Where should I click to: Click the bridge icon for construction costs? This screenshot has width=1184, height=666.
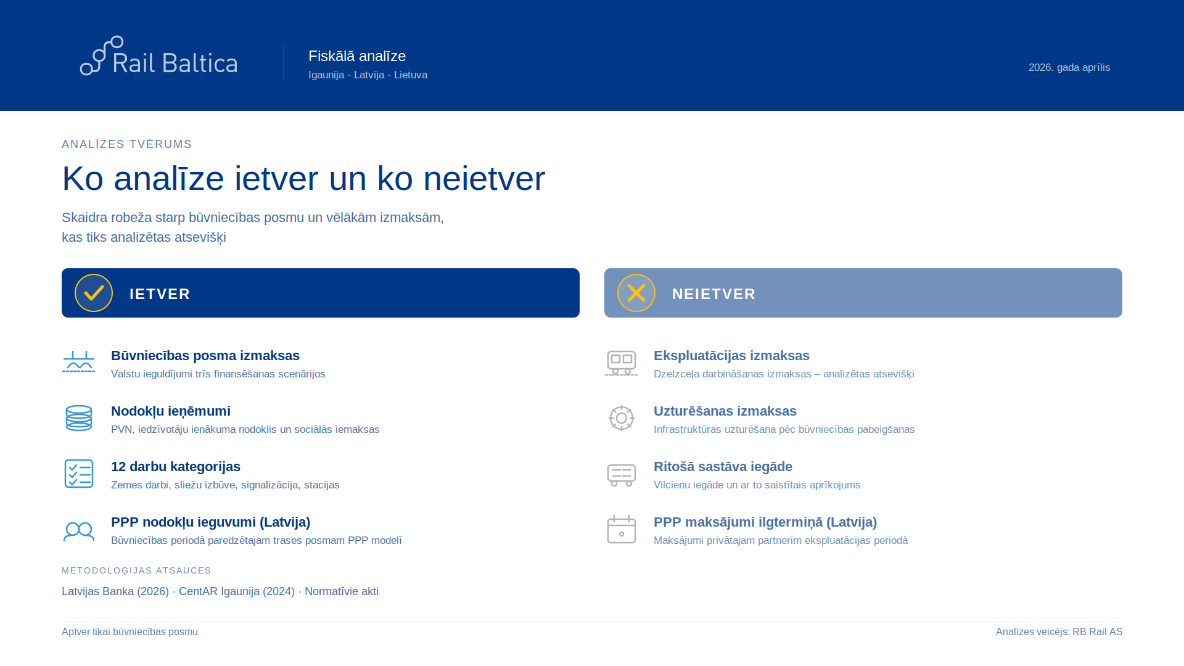(x=79, y=362)
